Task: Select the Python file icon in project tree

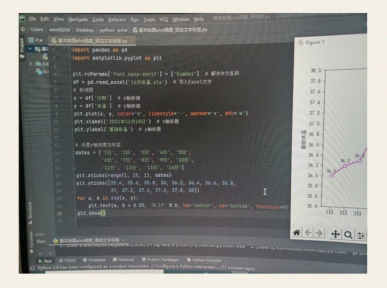Action: point(45,56)
